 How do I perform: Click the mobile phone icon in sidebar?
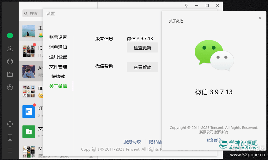coord(10,137)
